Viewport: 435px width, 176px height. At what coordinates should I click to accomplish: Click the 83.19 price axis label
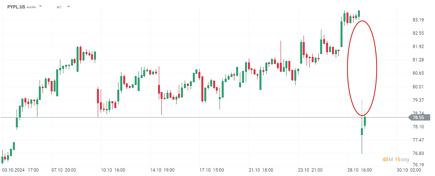tap(418, 20)
